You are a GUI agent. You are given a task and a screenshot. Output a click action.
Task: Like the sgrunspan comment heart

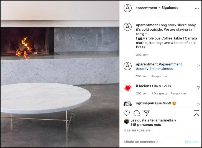[198, 105]
